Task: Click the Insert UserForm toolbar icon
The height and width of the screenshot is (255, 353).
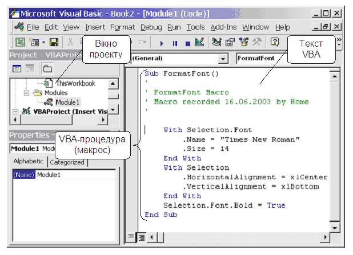Action: [x=34, y=42]
